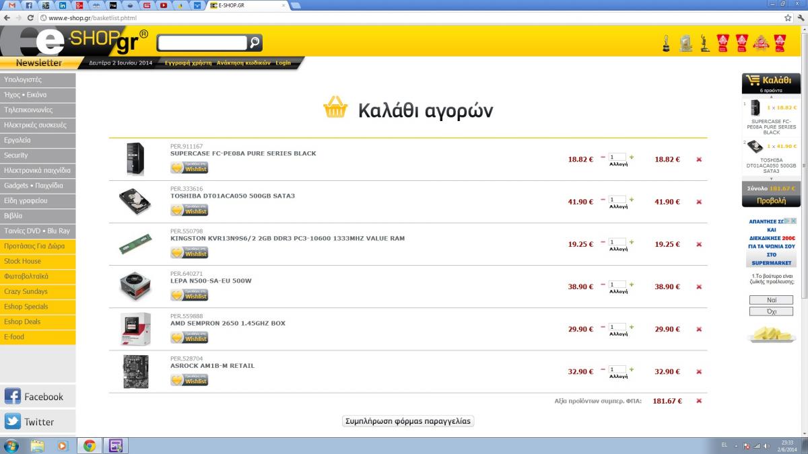The width and height of the screenshot is (808, 454).
Task: Add LEPA N500-SA-EU to Wishlist
Action: pyautogui.click(x=189, y=295)
